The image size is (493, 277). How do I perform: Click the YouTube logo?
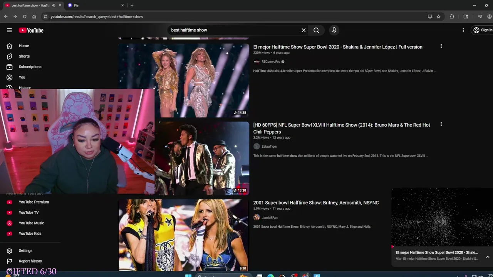31,30
